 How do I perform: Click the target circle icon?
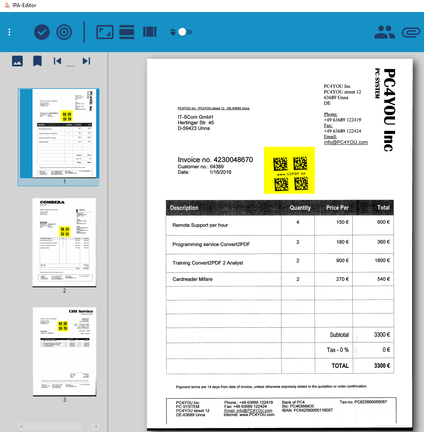(x=64, y=32)
